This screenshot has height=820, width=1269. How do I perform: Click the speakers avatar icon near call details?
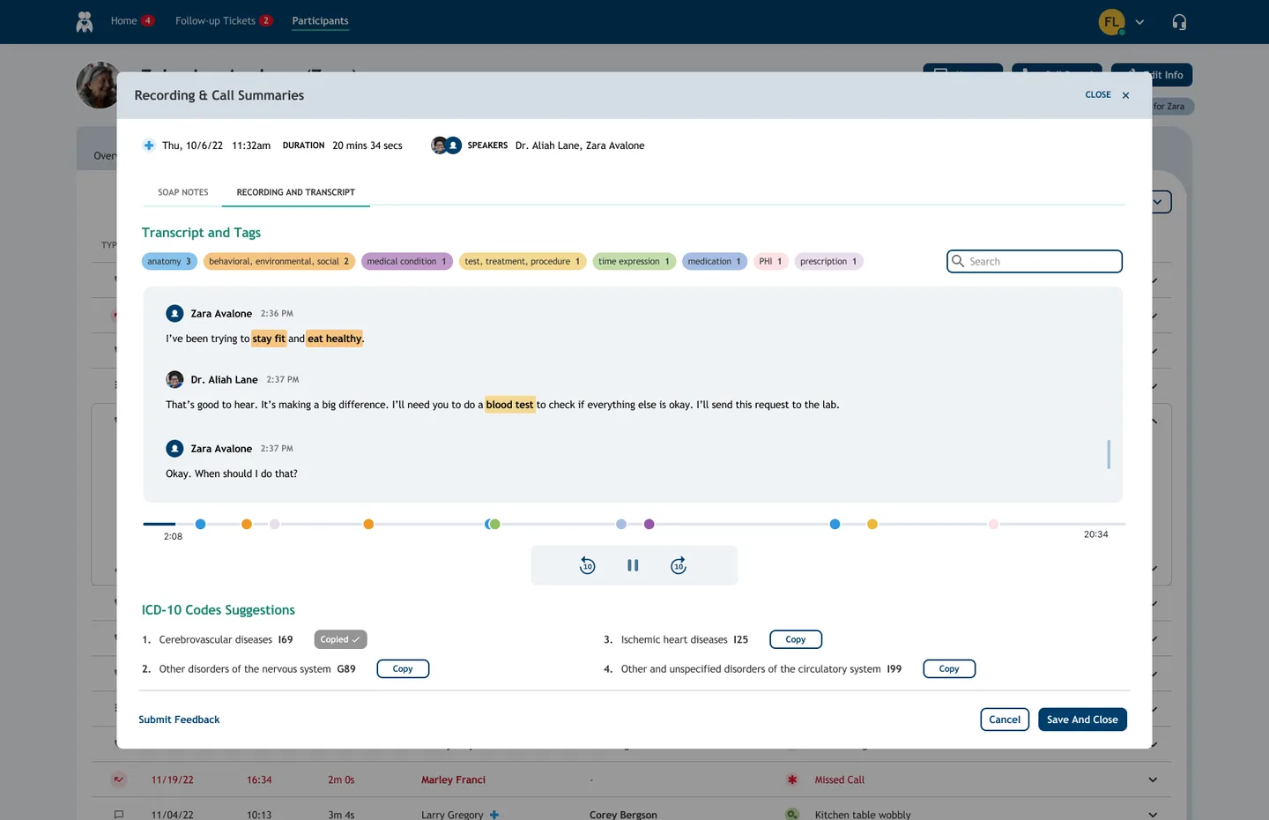point(444,145)
